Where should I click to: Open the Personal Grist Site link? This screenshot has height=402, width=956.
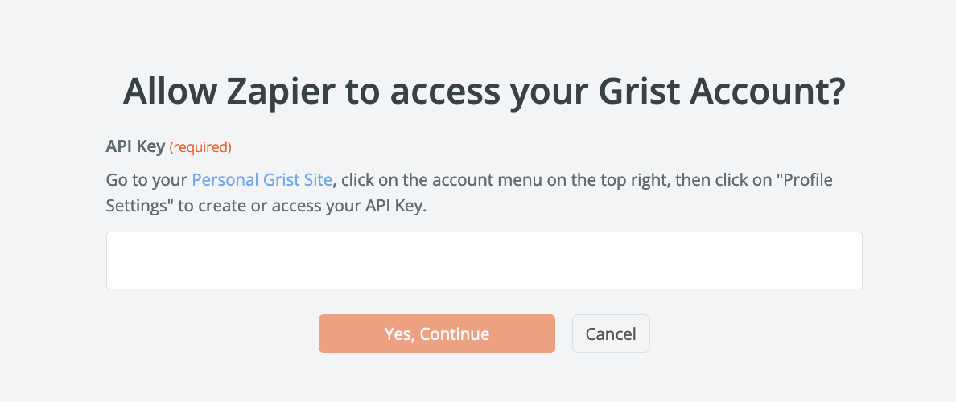coord(262,179)
